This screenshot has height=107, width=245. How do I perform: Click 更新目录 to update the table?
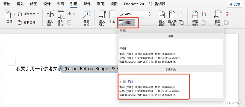[26, 23]
